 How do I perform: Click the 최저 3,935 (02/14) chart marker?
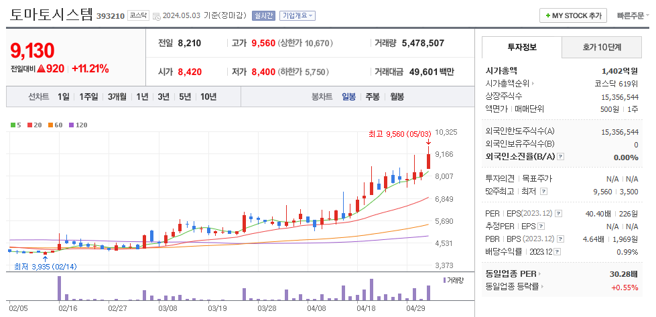46,266
